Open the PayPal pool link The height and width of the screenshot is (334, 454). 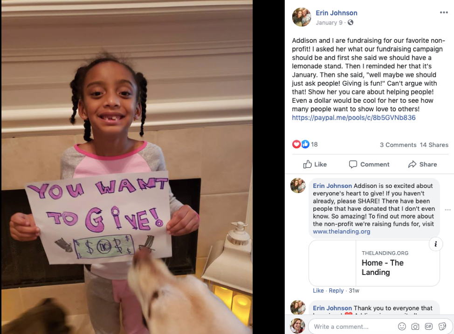click(x=353, y=118)
